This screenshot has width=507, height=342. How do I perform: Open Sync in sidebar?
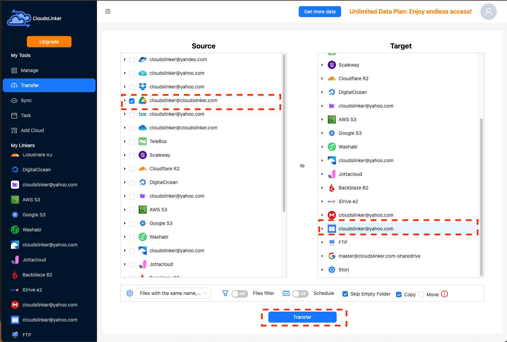[49, 100]
